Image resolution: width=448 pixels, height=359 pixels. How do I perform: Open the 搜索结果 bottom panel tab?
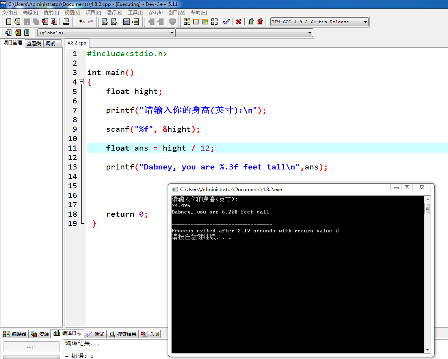point(123,334)
